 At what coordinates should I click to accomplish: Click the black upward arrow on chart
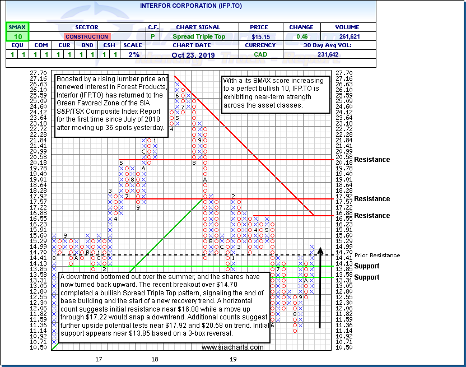[320, 287]
